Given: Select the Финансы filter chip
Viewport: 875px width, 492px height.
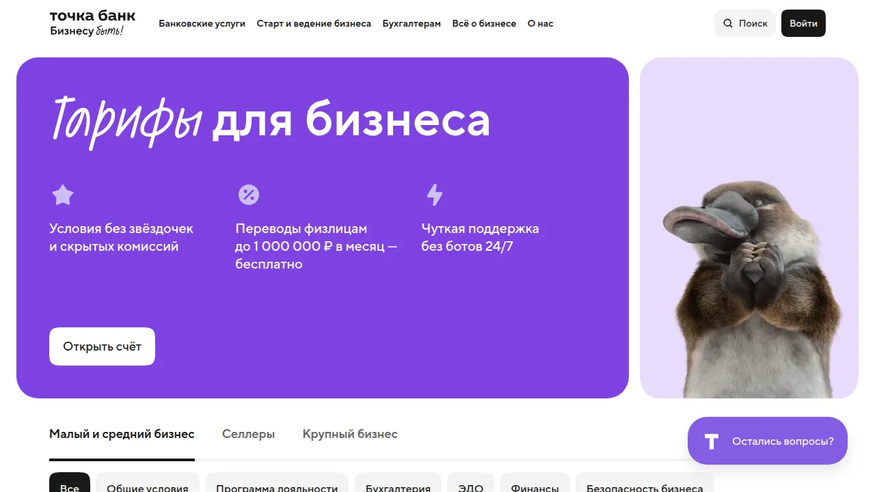Looking at the screenshot, I should [535, 484].
